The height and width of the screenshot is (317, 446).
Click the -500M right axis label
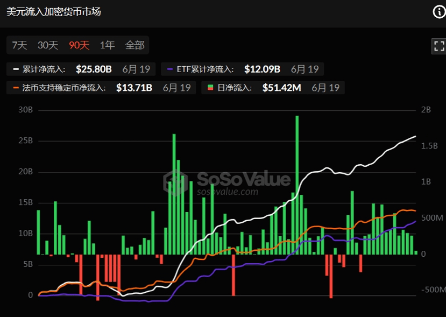[434, 290]
